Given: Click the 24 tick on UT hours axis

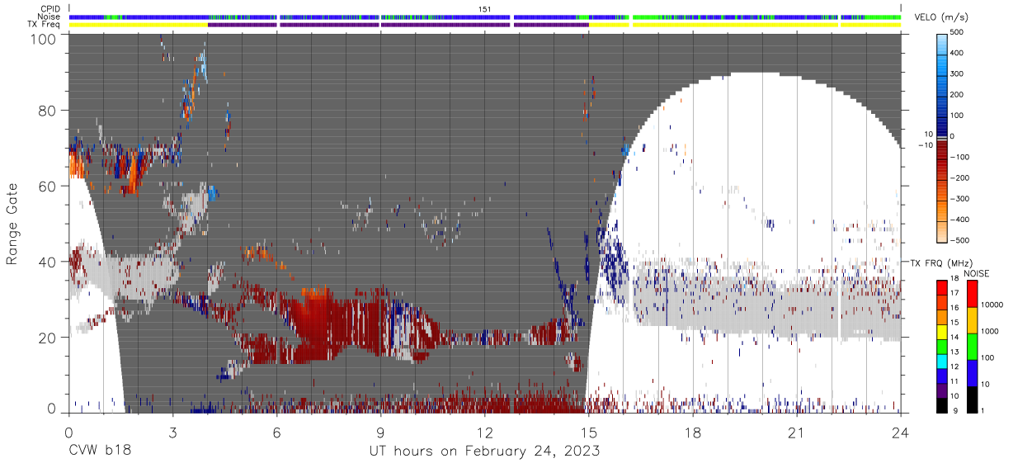Looking at the screenshot, I should [901, 432].
